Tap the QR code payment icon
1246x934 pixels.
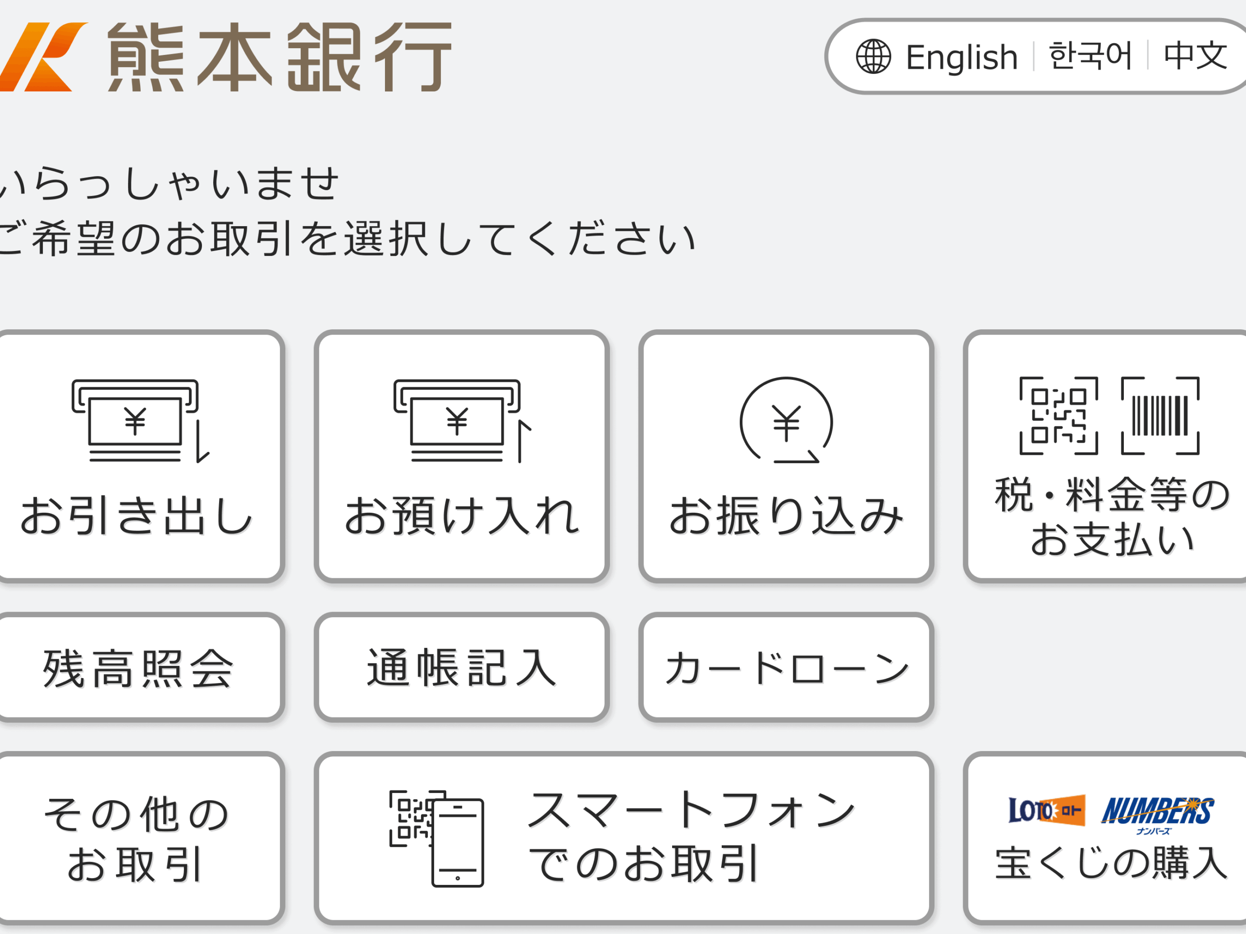(x=1059, y=415)
